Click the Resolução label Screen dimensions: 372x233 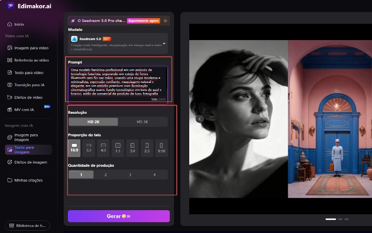click(77, 112)
